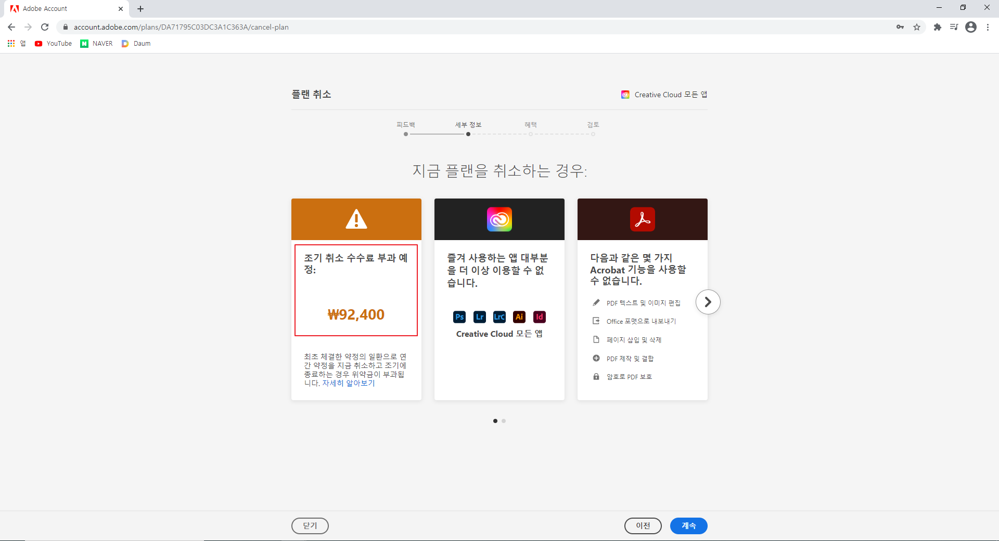Select the 혜택 step
The width and height of the screenshot is (999, 541).
click(531, 128)
